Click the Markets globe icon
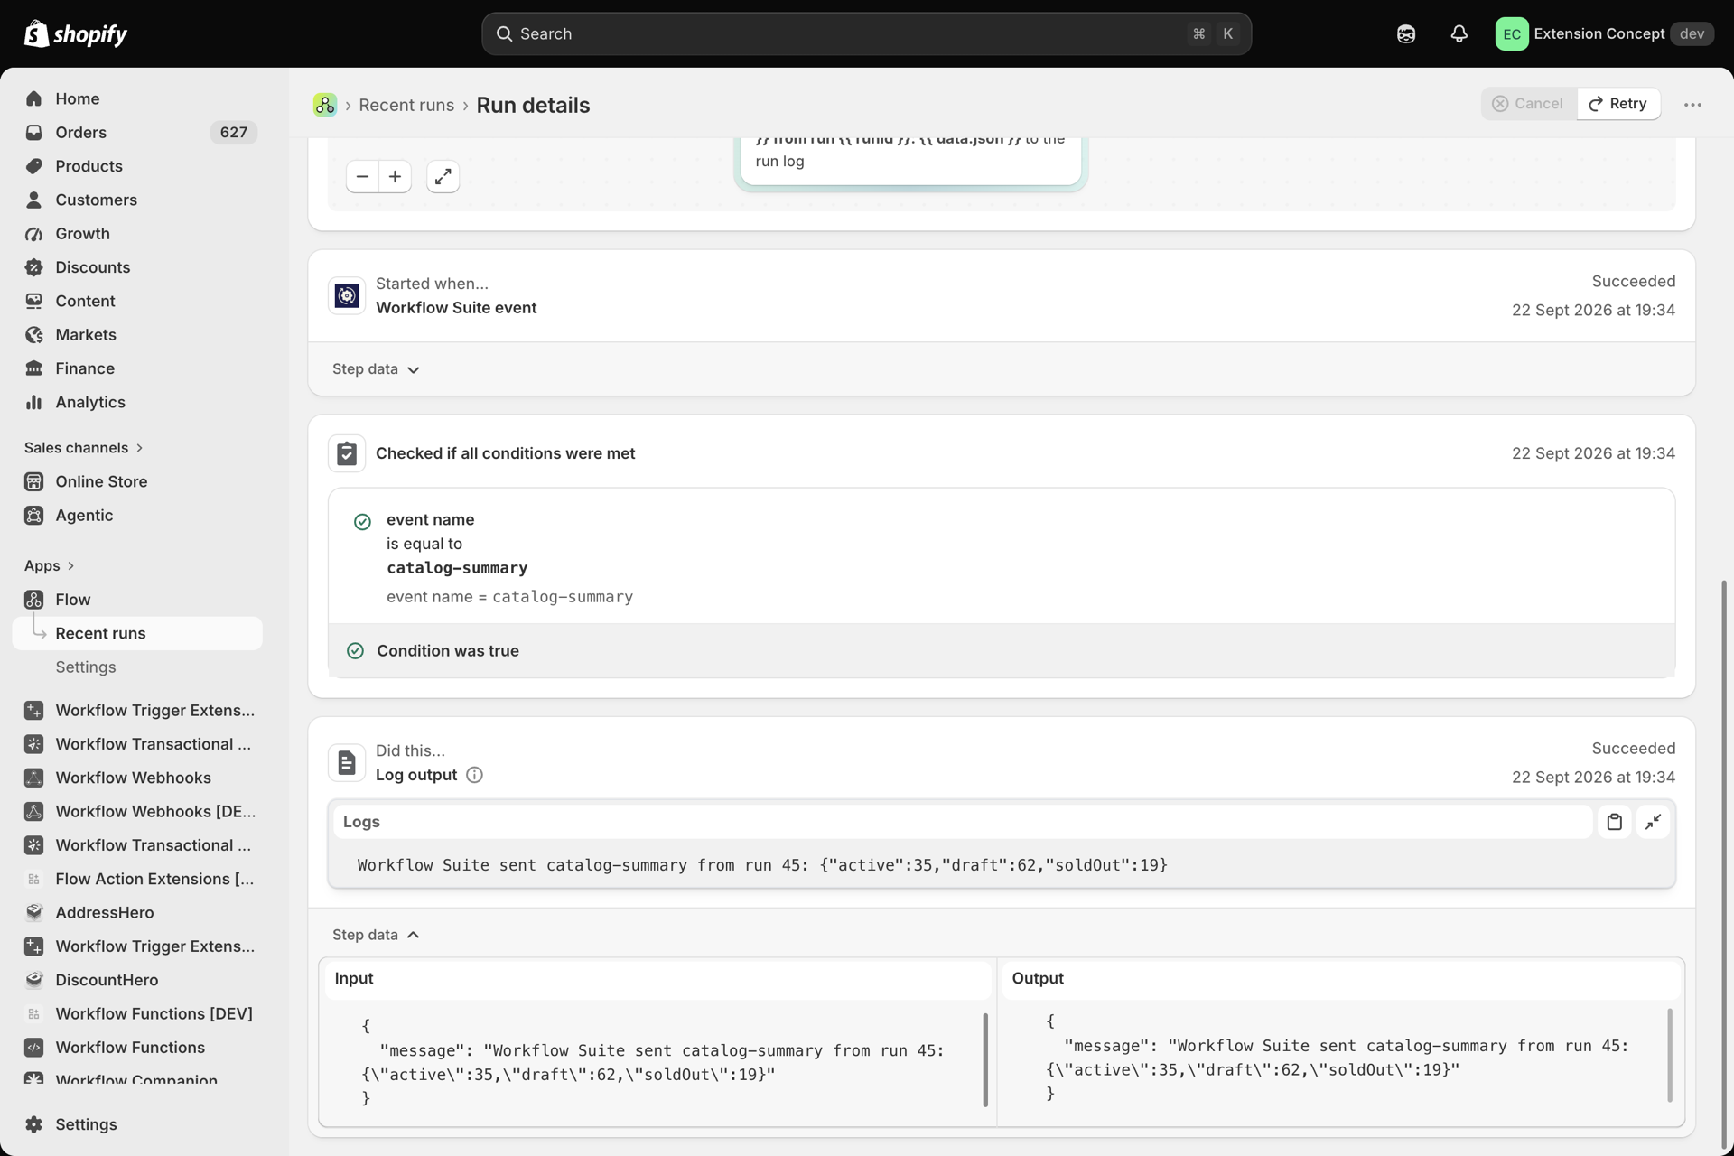The width and height of the screenshot is (1734, 1156). point(33,334)
